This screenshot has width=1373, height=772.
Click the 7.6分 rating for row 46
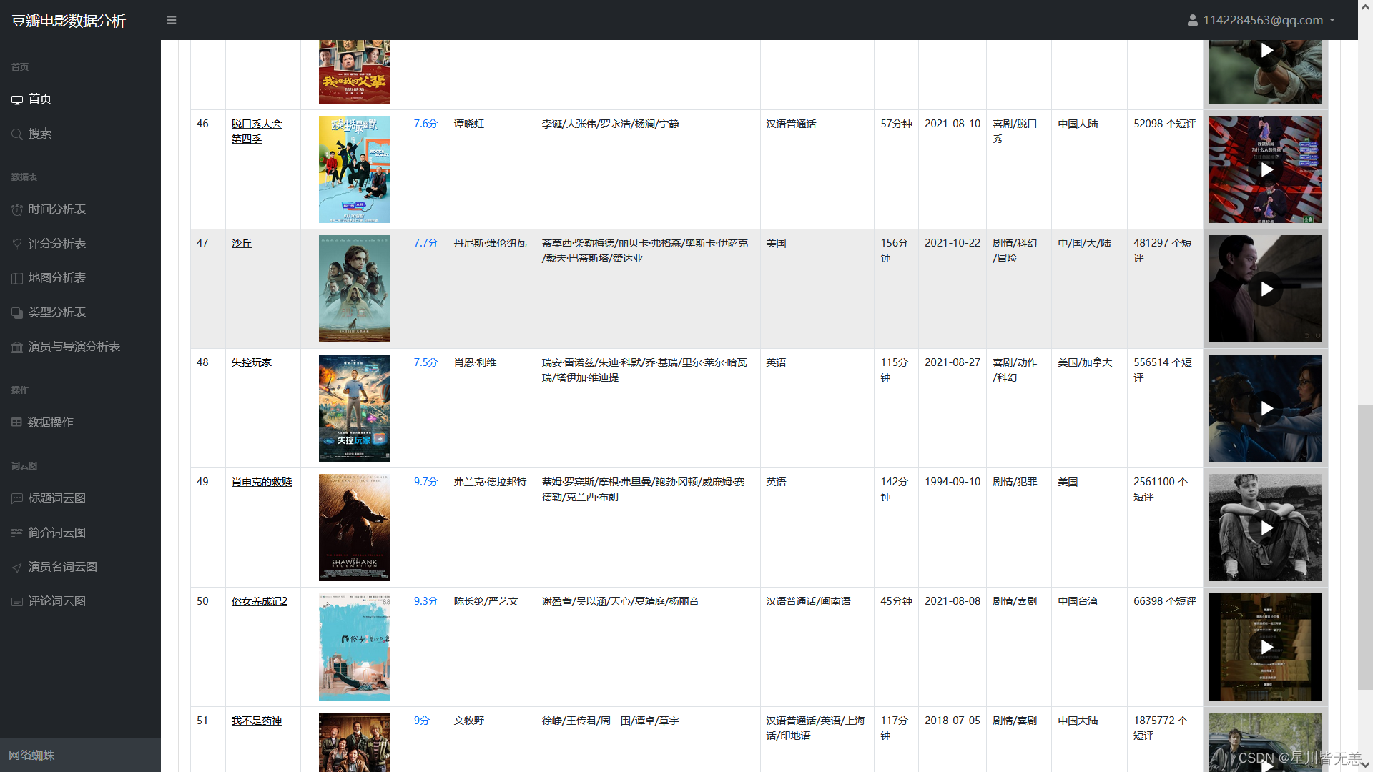[425, 124]
